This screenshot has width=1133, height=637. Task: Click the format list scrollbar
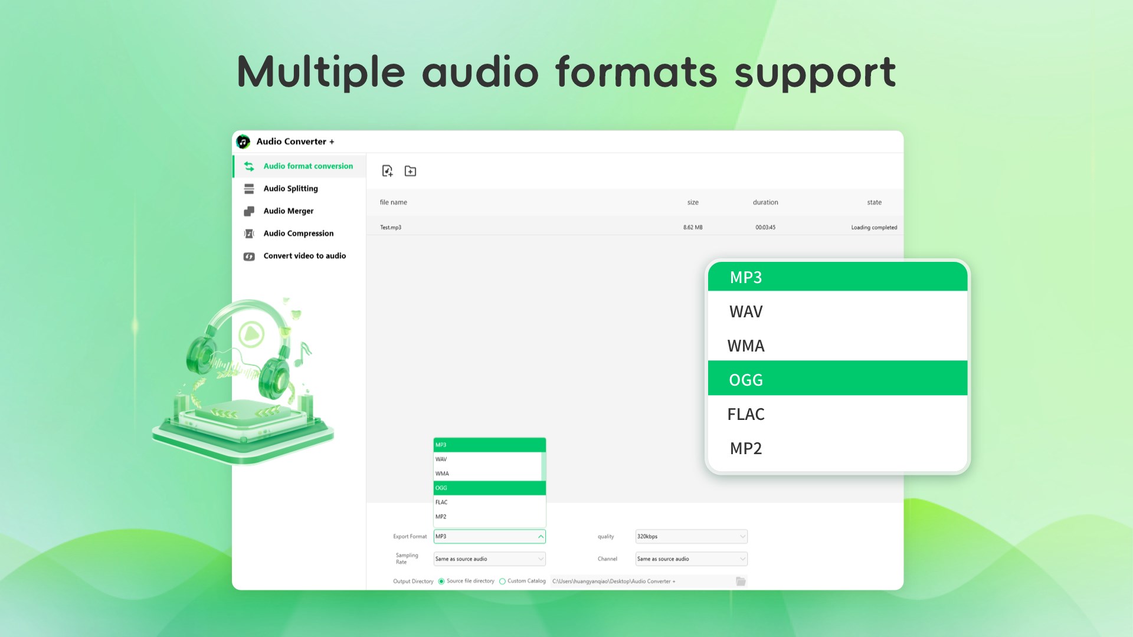click(543, 466)
